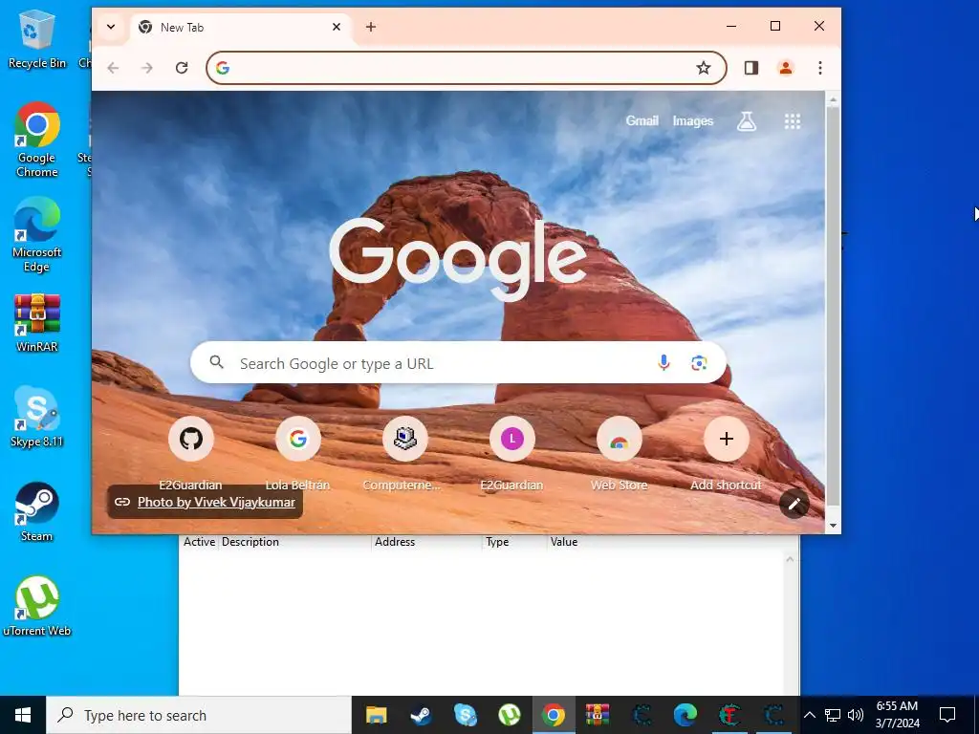Open the Gmail link

pos(642,120)
